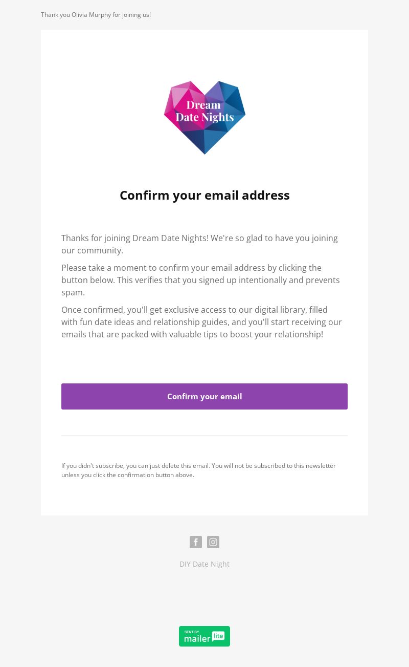Click the 'Please take a moment to confirm' paragraph
This screenshot has width=409, height=667.
tap(201, 280)
